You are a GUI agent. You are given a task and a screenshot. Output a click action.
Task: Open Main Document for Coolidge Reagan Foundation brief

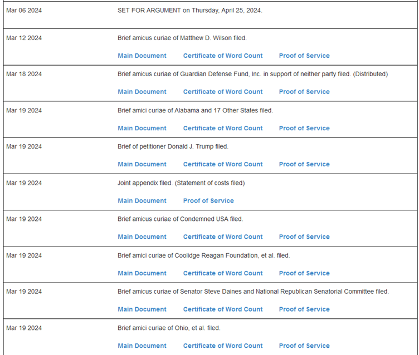pyautogui.click(x=142, y=273)
